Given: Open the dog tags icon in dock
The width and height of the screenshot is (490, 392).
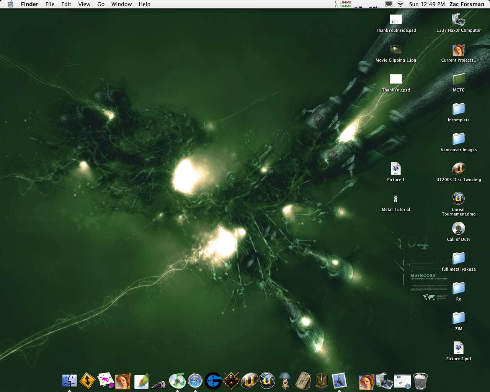Looking at the screenshot, I should coord(303,381).
